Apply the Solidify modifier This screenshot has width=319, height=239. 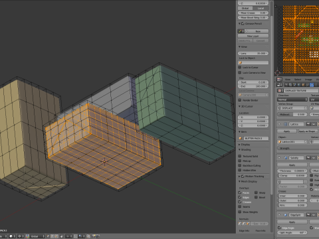click(x=292, y=165)
